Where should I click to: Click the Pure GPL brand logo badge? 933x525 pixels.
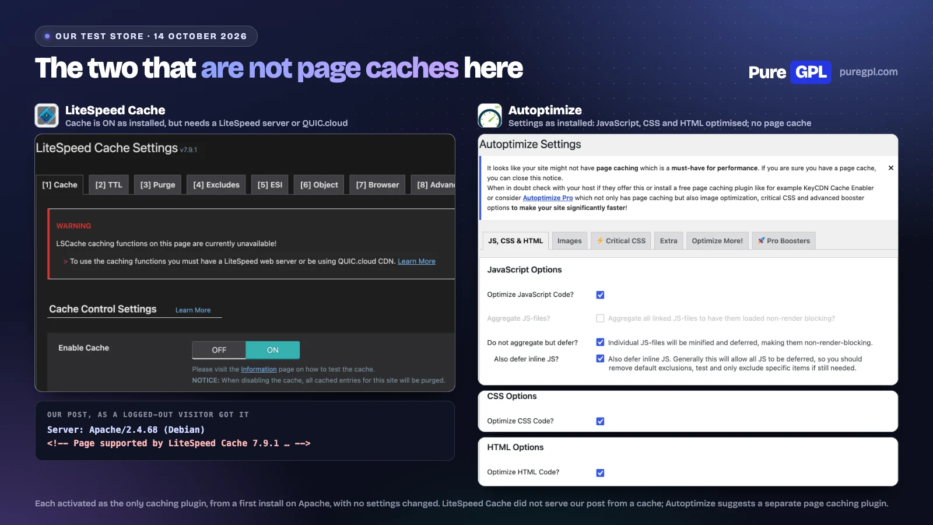point(790,72)
